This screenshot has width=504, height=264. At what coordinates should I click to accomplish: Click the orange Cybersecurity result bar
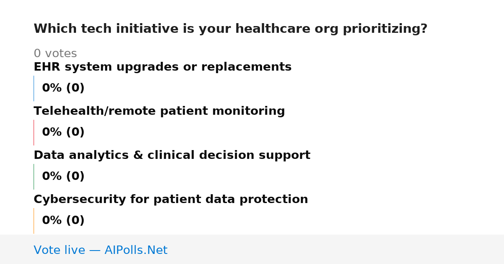(x=34, y=221)
